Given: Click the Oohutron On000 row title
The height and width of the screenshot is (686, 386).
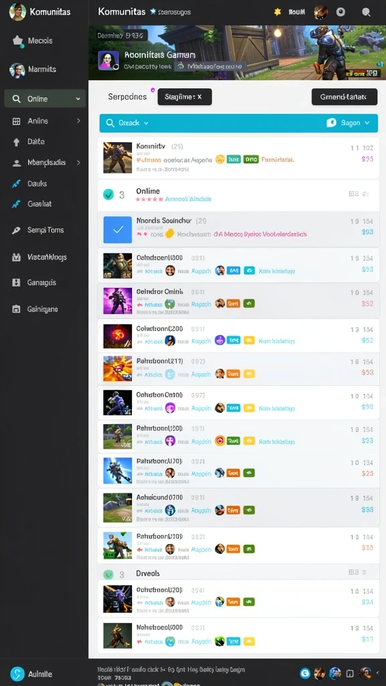Looking at the screenshot, I should [x=159, y=395].
